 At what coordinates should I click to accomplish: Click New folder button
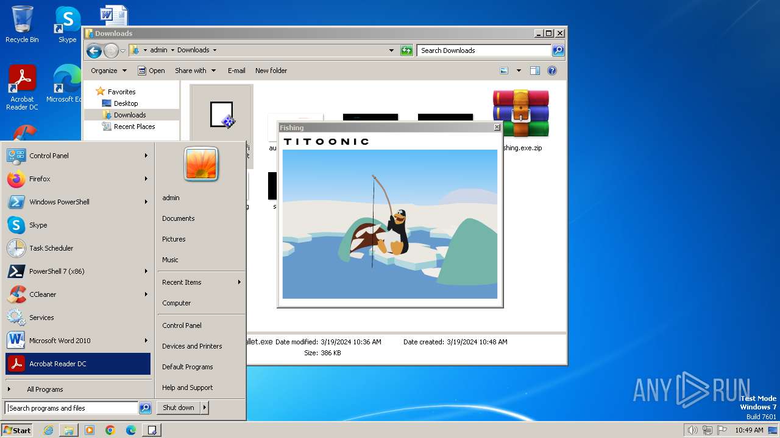tap(271, 71)
